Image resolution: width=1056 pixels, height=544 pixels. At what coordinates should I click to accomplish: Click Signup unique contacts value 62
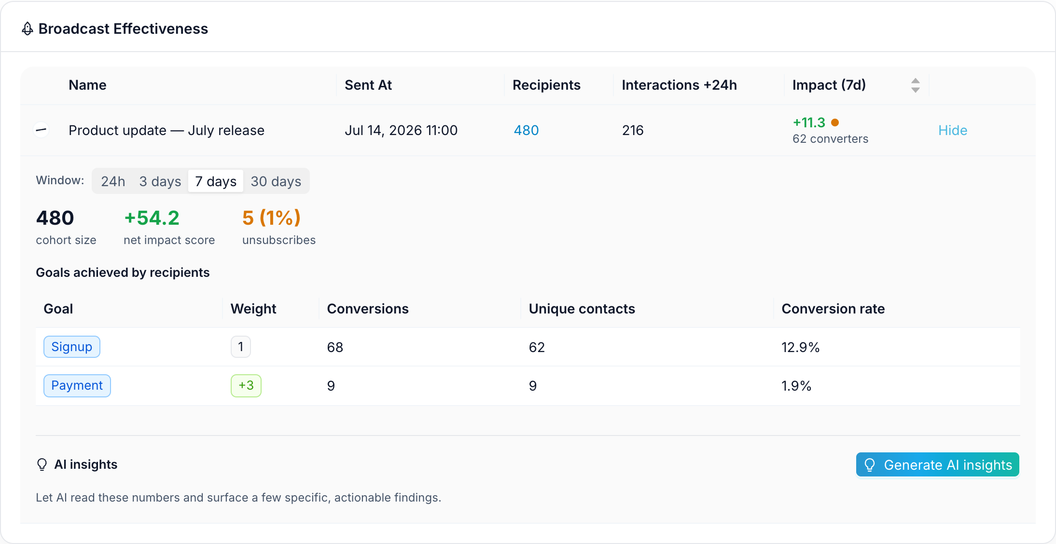pos(537,347)
